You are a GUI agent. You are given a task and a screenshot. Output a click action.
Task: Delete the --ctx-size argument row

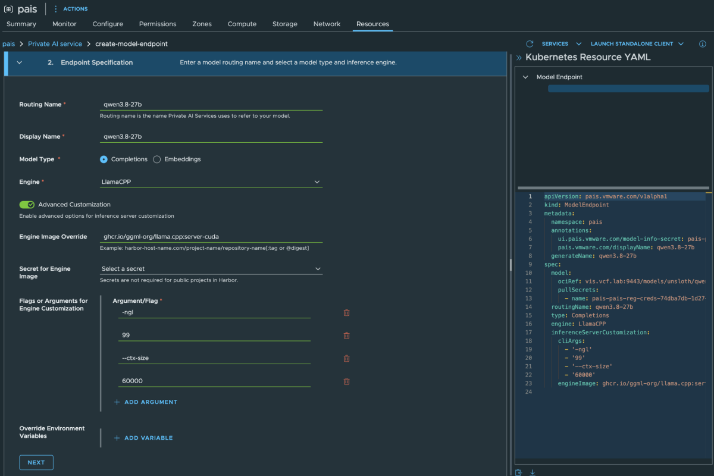346,358
